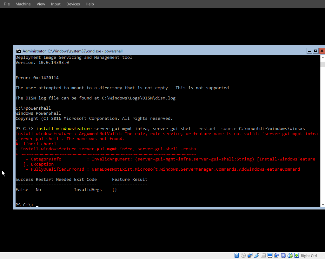The width and height of the screenshot is (325, 259).
Task: Open the View menu
Action: (41, 4)
